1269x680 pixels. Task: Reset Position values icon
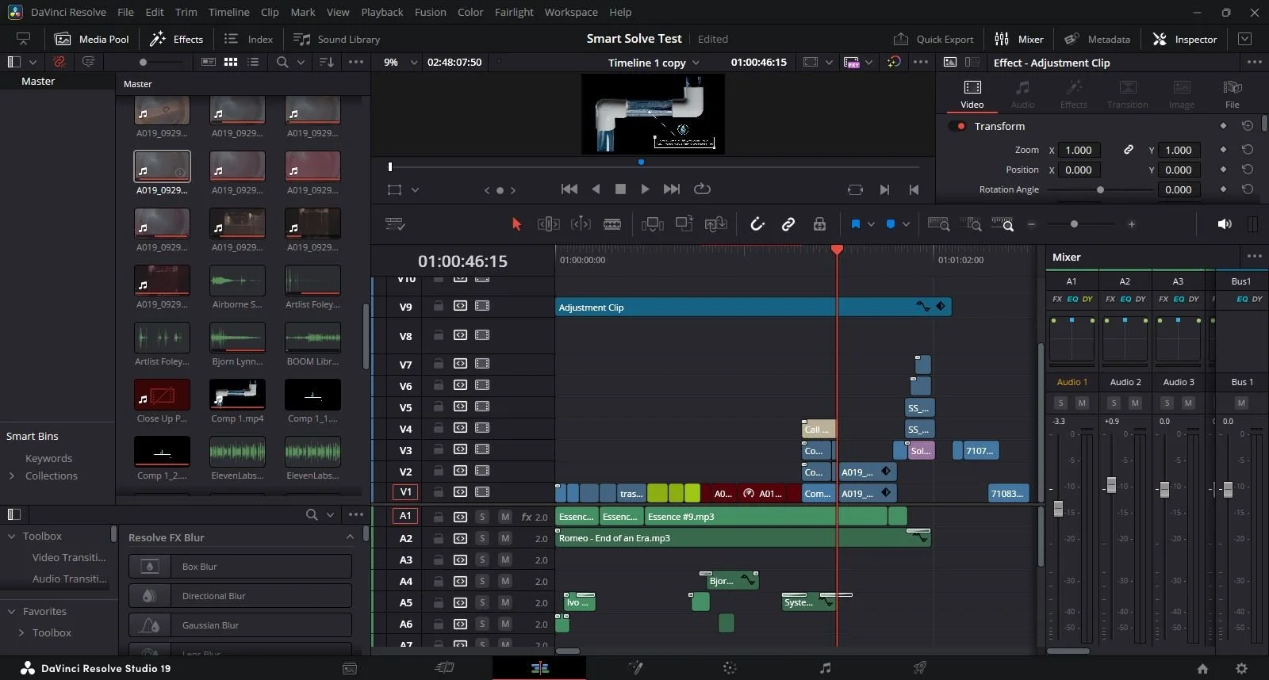pos(1248,170)
